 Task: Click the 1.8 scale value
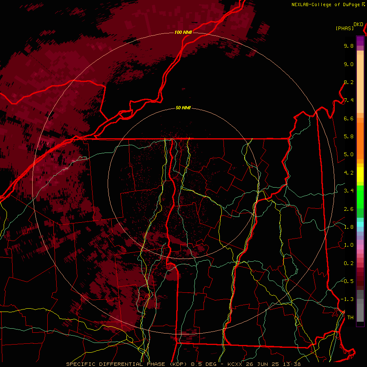coord(349,227)
